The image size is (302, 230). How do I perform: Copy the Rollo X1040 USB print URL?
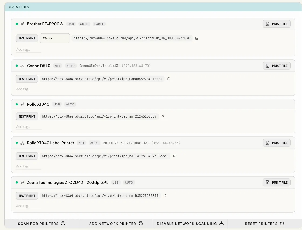(x=163, y=116)
